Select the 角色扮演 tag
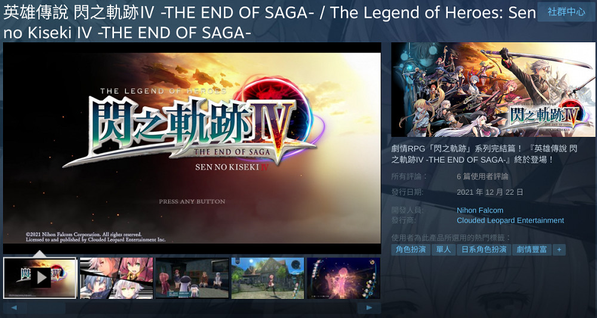597x318 pixels. pos(411,250)
